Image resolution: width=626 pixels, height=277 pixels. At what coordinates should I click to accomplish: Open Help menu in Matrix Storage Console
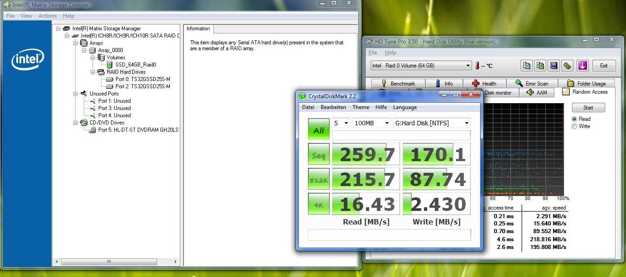coord(68,16)
